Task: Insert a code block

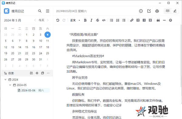Action: (x=150, y=20)
